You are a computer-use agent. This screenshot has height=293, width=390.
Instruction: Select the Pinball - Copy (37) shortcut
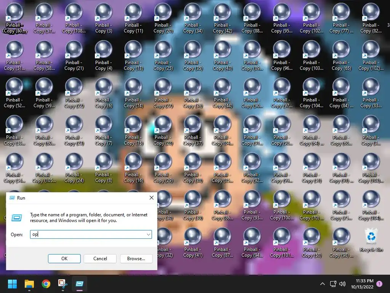(x=193, y=130)
